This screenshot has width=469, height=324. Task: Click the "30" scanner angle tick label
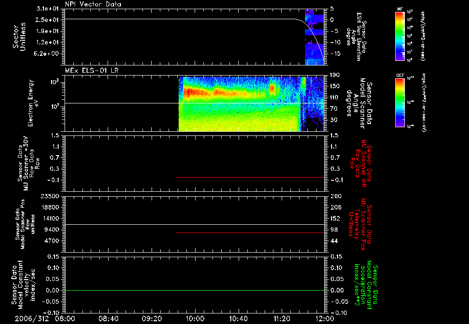pyautogui.click(x=334, y=120)
